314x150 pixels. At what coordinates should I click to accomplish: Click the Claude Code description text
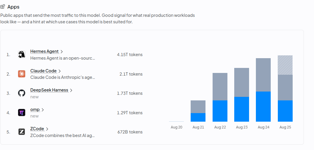(63, 77)
